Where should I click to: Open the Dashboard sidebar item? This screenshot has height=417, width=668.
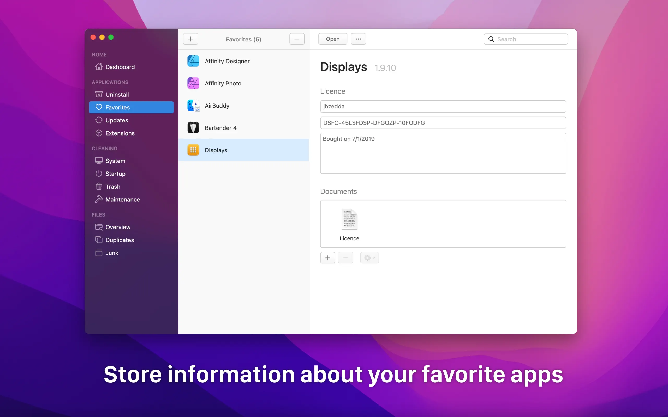[120, 67]
